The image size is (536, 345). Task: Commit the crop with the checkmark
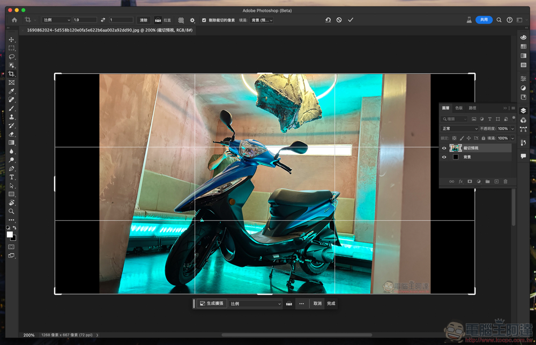(x=351, y=20)
